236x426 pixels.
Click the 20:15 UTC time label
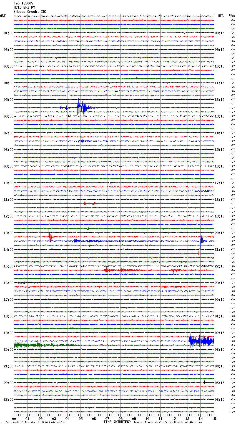point(220,233)
